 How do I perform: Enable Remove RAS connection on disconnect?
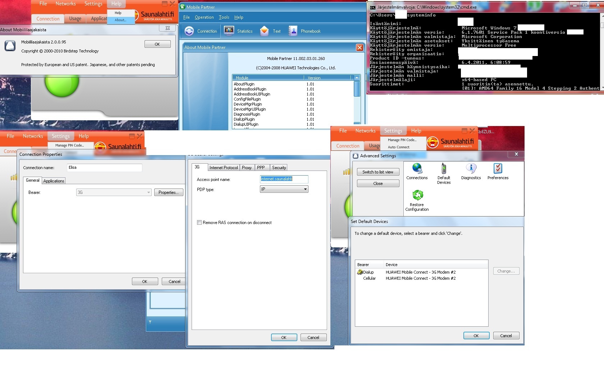pyautogui.click(x=199, y=223)
